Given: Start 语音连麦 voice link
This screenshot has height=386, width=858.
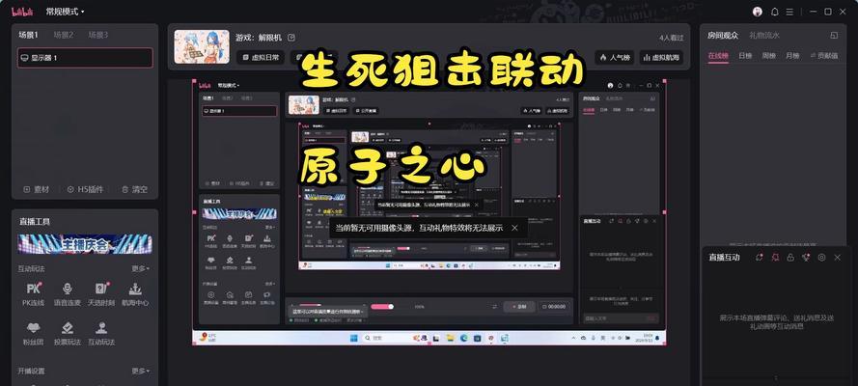Looking at the screenshot, I should [68, 294].
